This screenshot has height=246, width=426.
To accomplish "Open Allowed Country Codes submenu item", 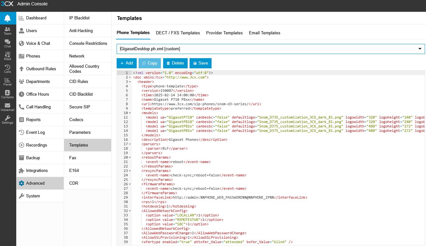I will tap(88, 69).
